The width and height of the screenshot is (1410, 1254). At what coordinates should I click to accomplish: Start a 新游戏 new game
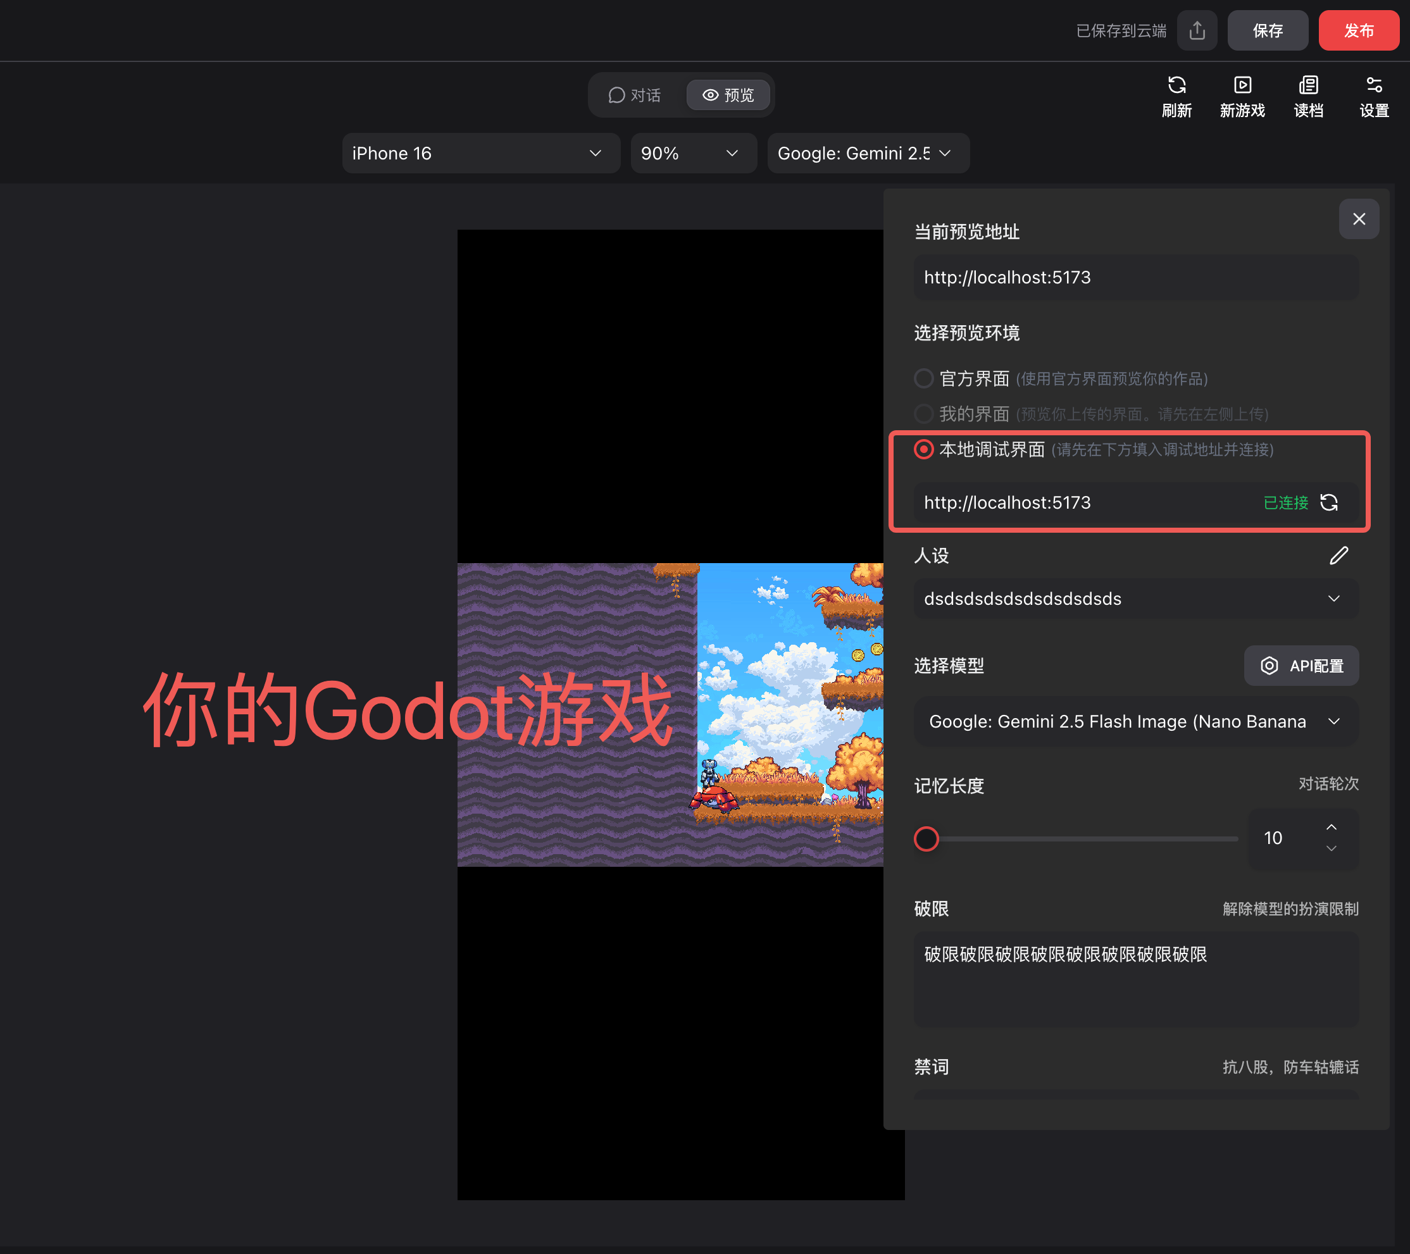click(x=1242, y=85)
